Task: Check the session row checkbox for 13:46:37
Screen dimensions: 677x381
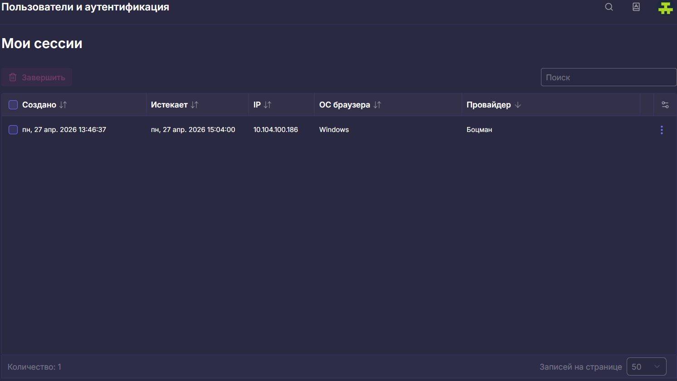Action: point(13,130)
